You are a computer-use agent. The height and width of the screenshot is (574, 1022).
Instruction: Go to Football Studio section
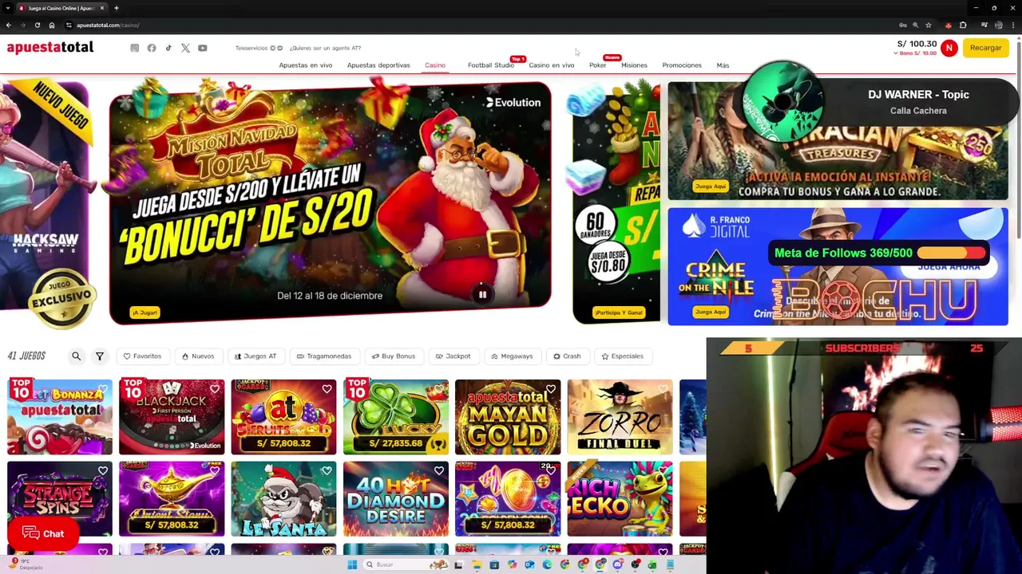coord(491,65)
